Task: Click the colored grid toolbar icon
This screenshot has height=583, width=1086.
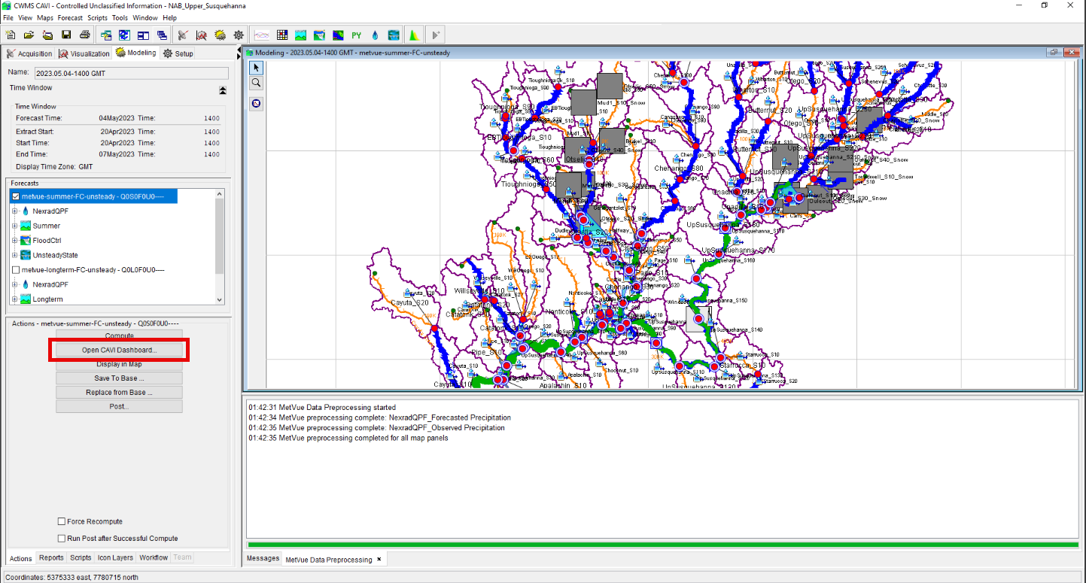Action: (x=282, y=35)
